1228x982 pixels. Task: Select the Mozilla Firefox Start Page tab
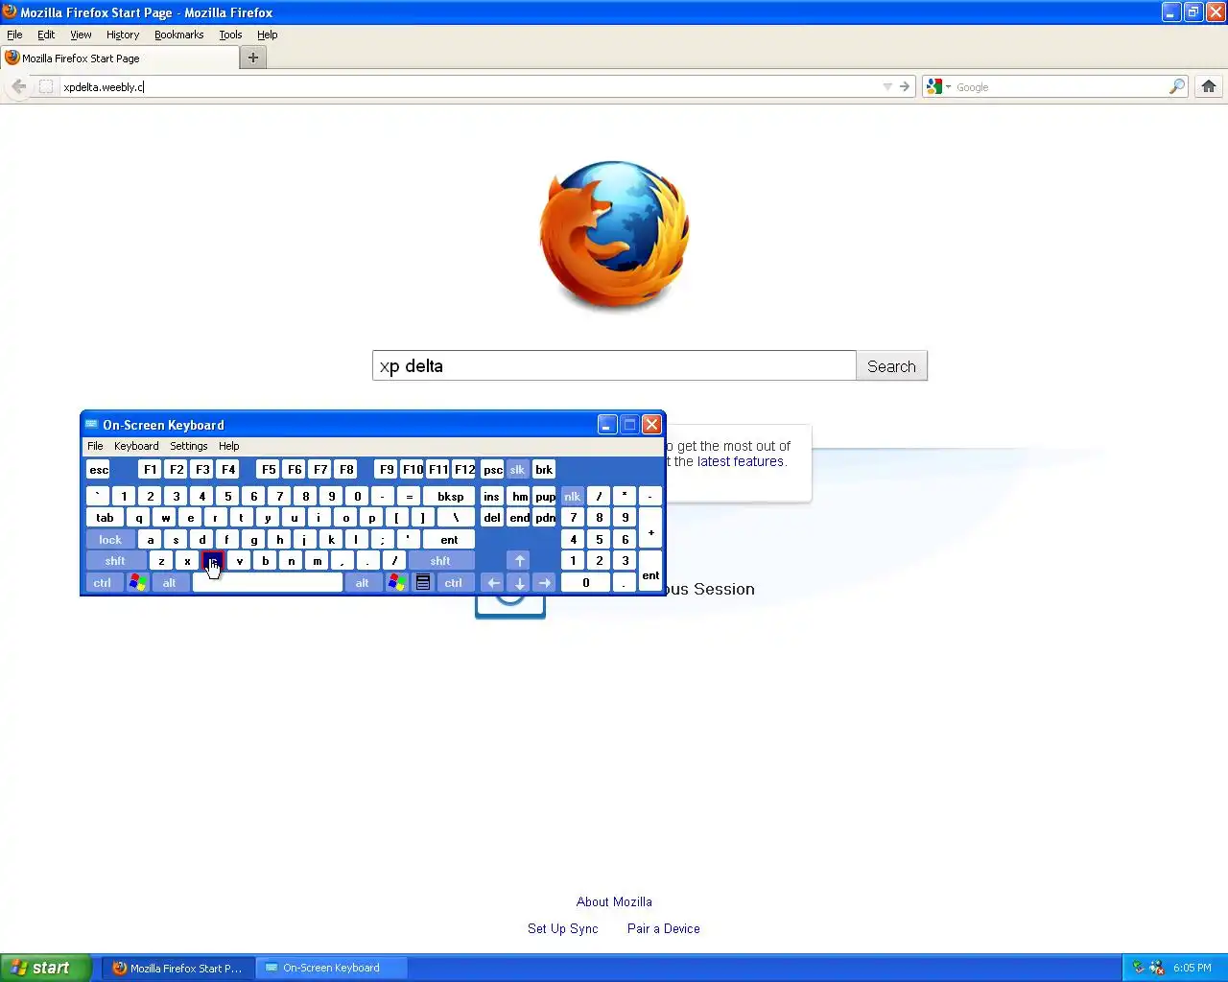coord(120,58)
